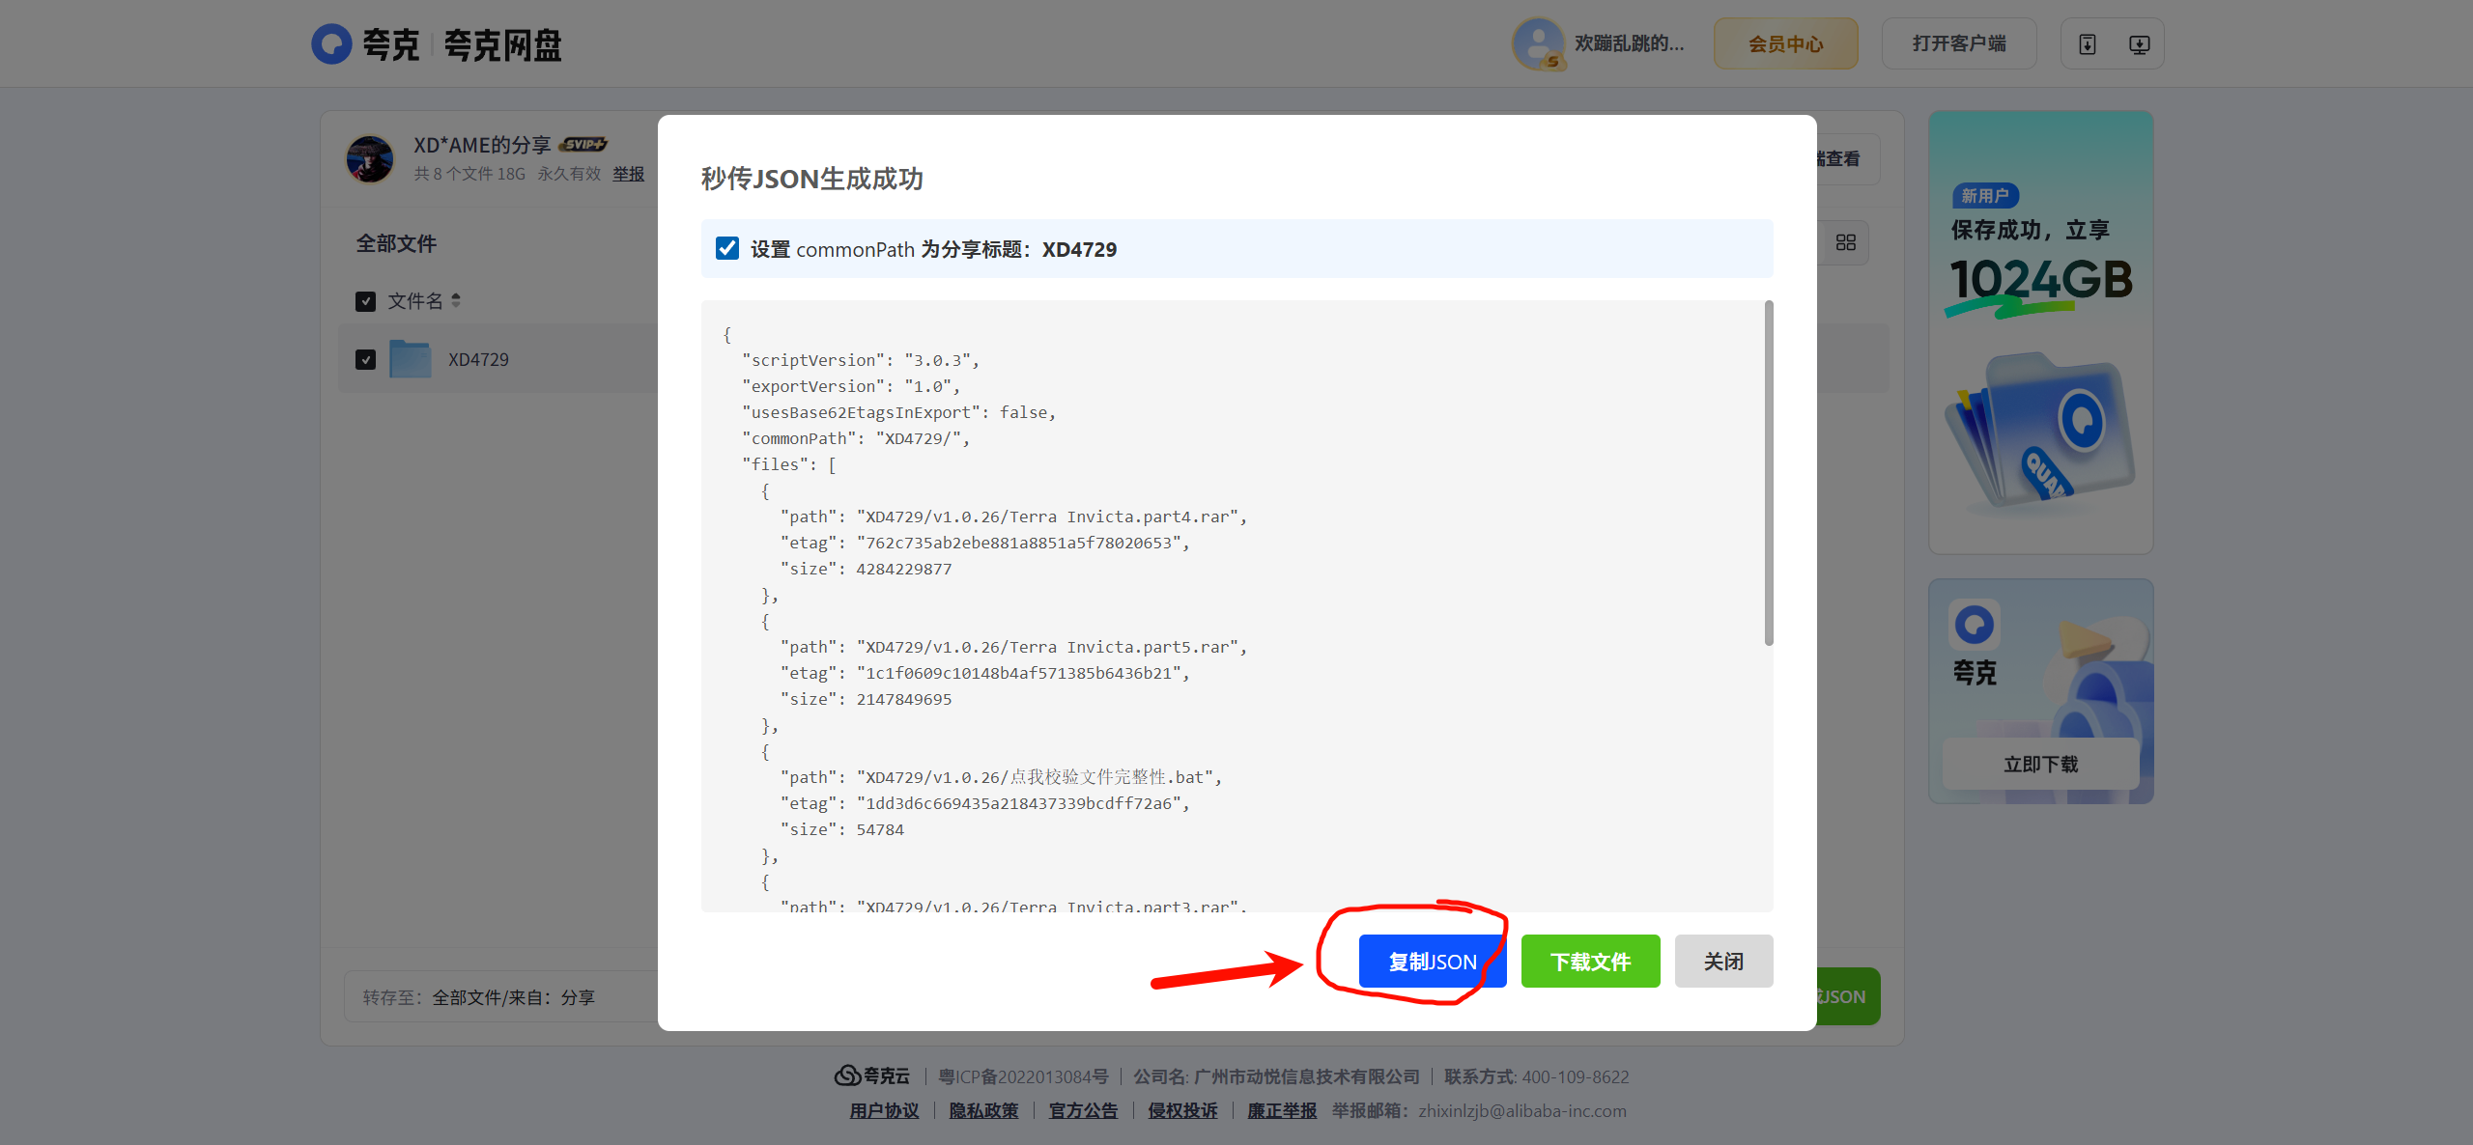Click the XD4729 folder icon
This screenshot has height=1145, width=2473.
[410, 359]
